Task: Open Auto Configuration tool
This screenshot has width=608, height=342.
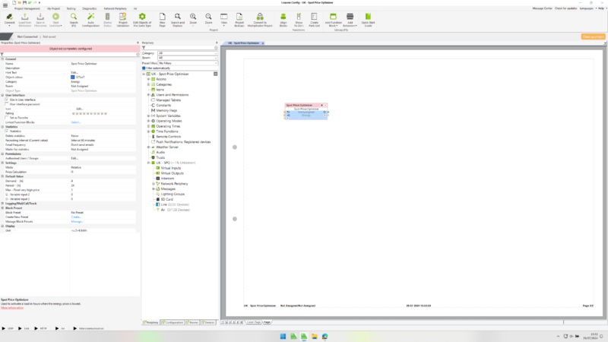Action: [91, 18]
